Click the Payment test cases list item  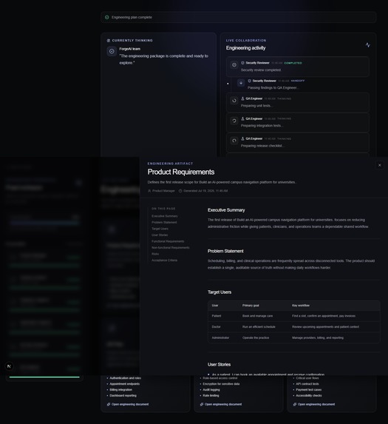click(x=309, y=390)
